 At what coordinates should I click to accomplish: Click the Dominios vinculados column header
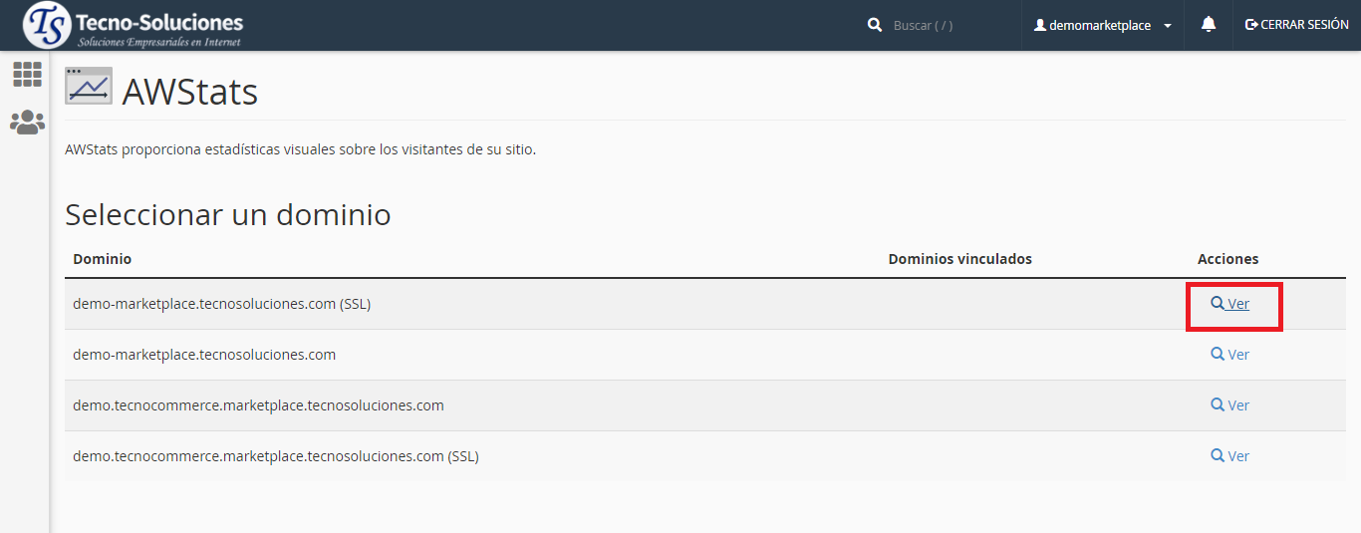959,259
